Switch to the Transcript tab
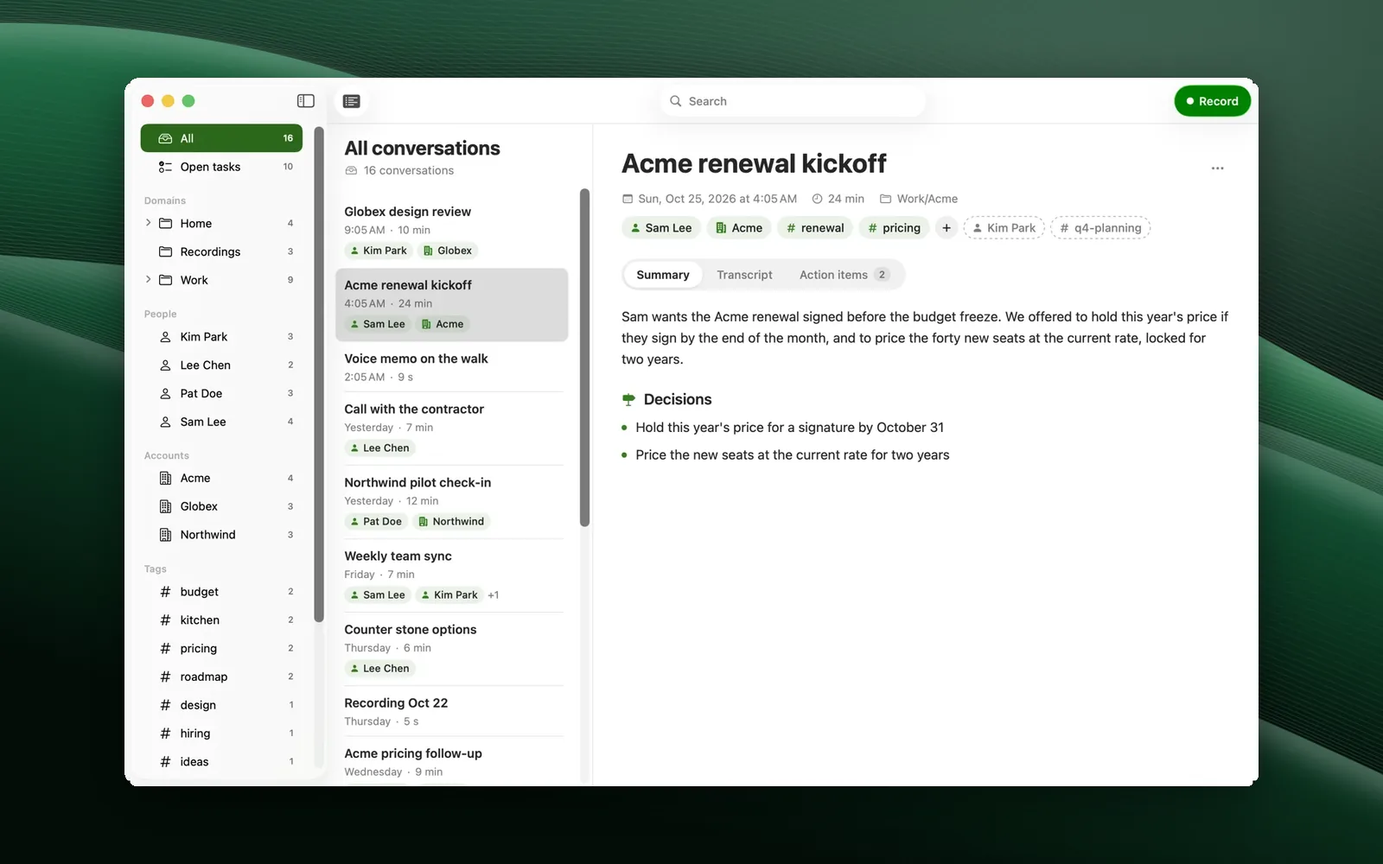 point(744,275)
